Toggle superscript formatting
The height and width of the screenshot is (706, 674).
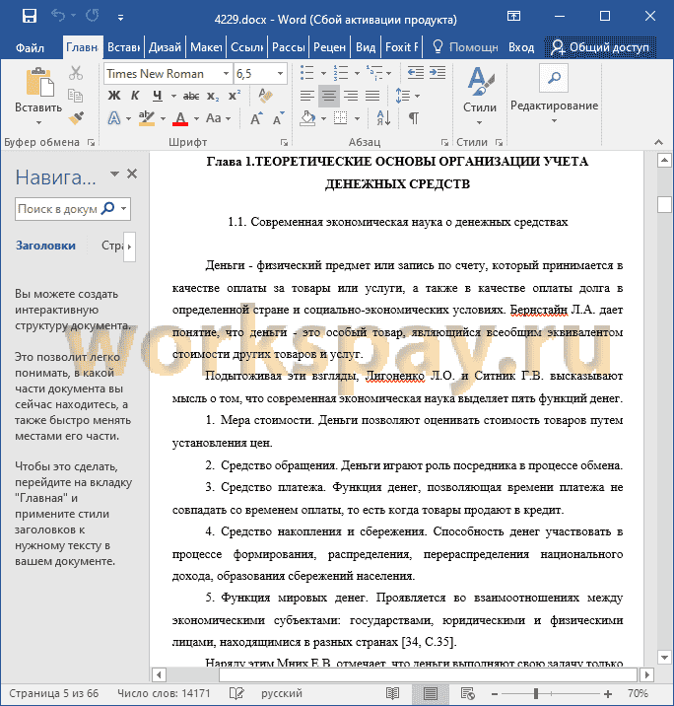235,96
